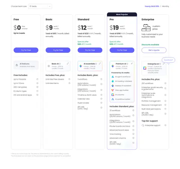Click info icon for Enterprise support
The width and height of the screenshot is (180, 169).
tap(165, 125)
